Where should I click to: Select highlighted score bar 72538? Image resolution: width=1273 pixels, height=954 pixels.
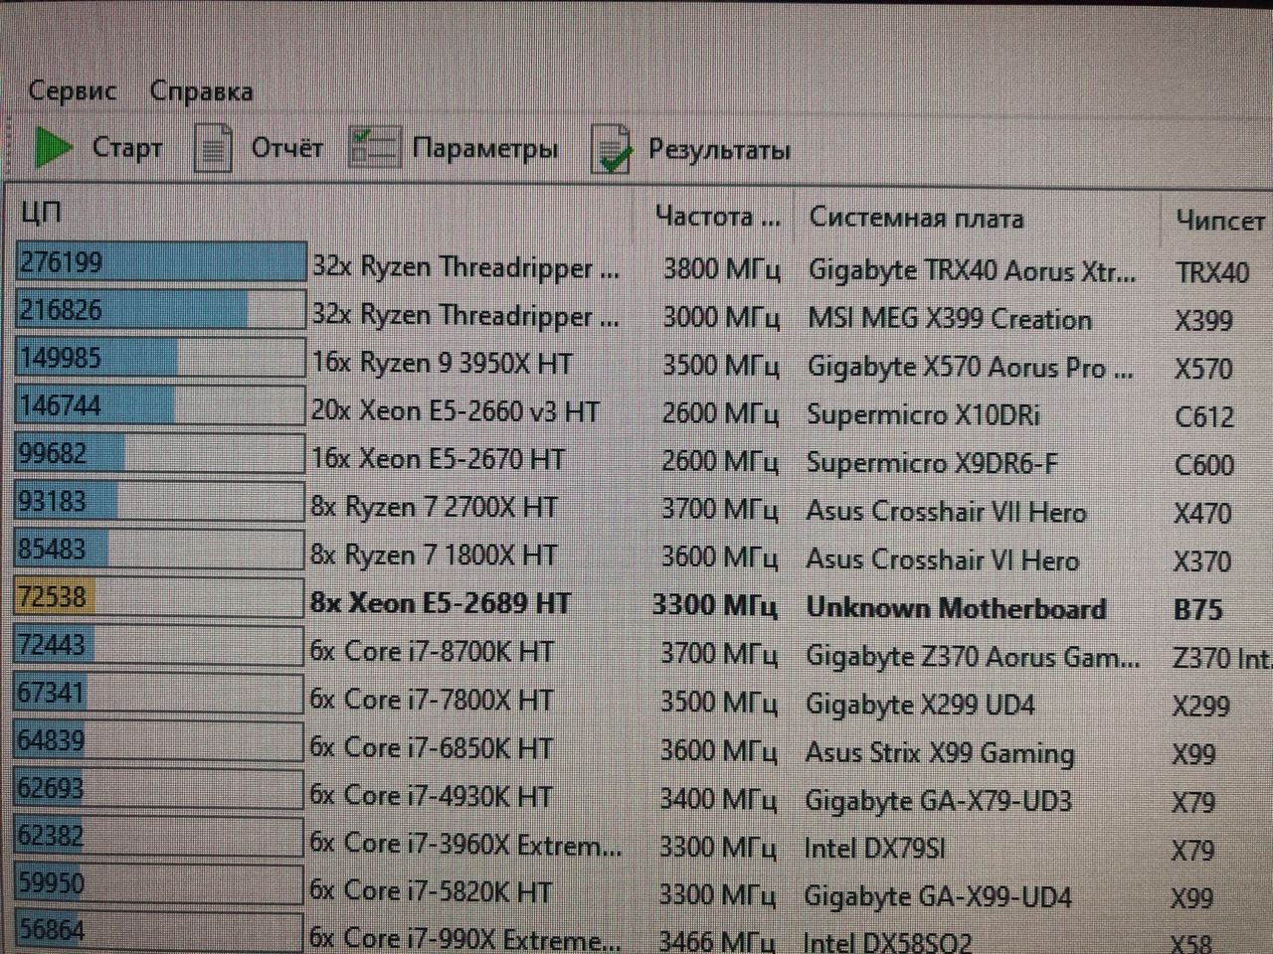pyautogui.click(x=159, y=596)
